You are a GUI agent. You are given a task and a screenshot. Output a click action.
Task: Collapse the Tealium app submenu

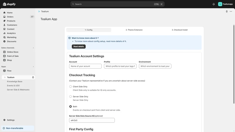5,77
